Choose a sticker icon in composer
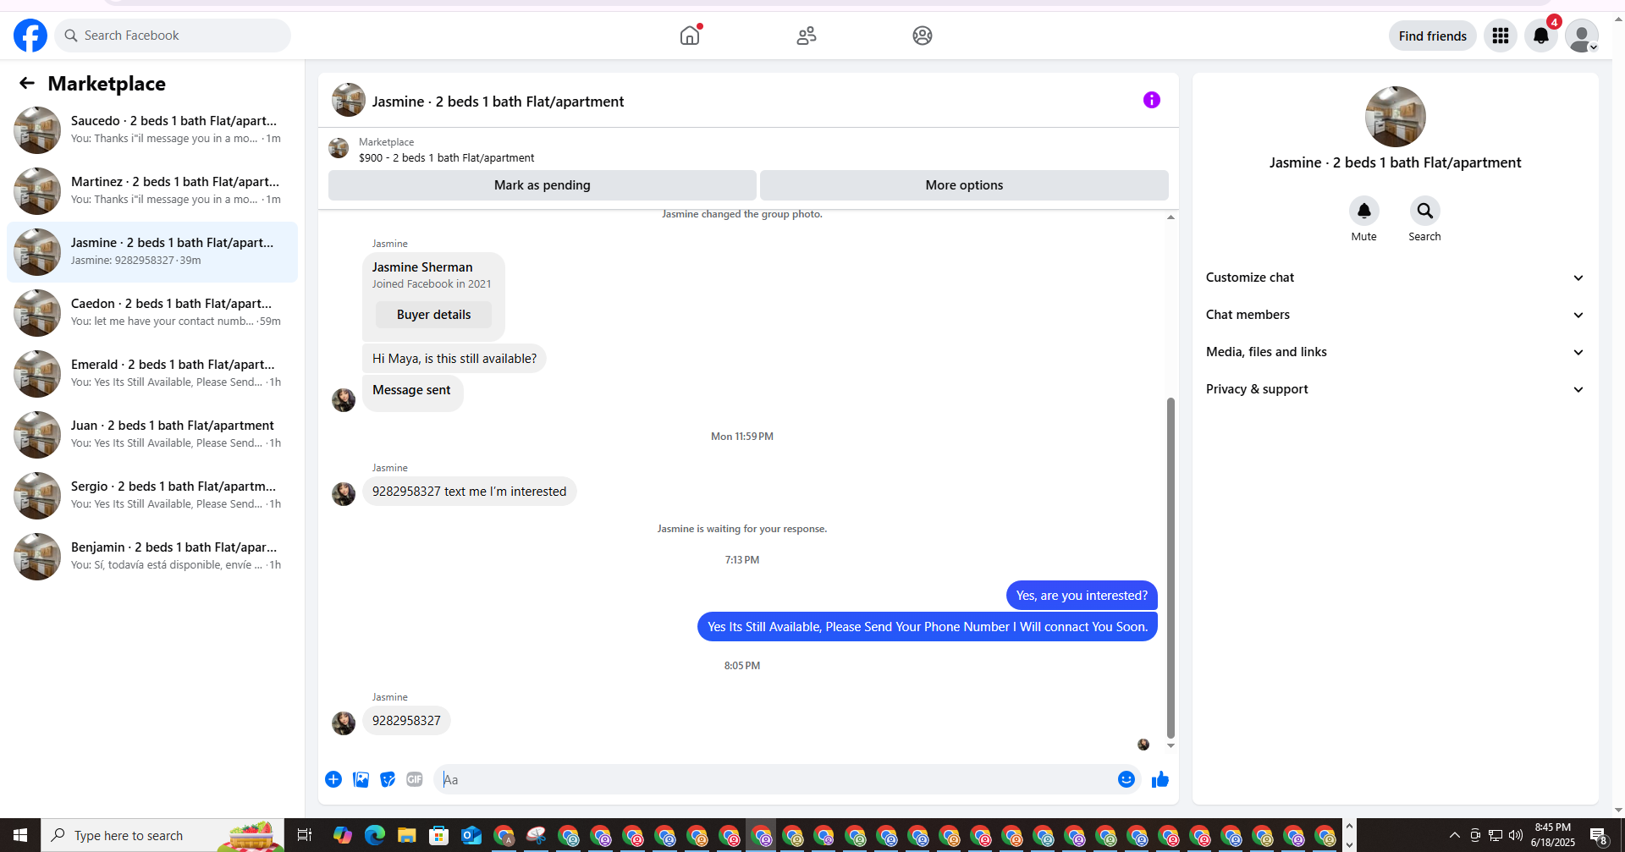1625x852 pixels. [x=388, y=779]
